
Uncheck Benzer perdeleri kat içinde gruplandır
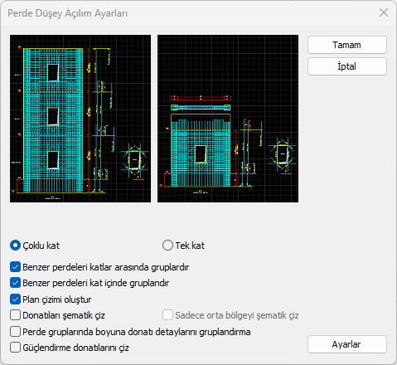click(15, 283)
